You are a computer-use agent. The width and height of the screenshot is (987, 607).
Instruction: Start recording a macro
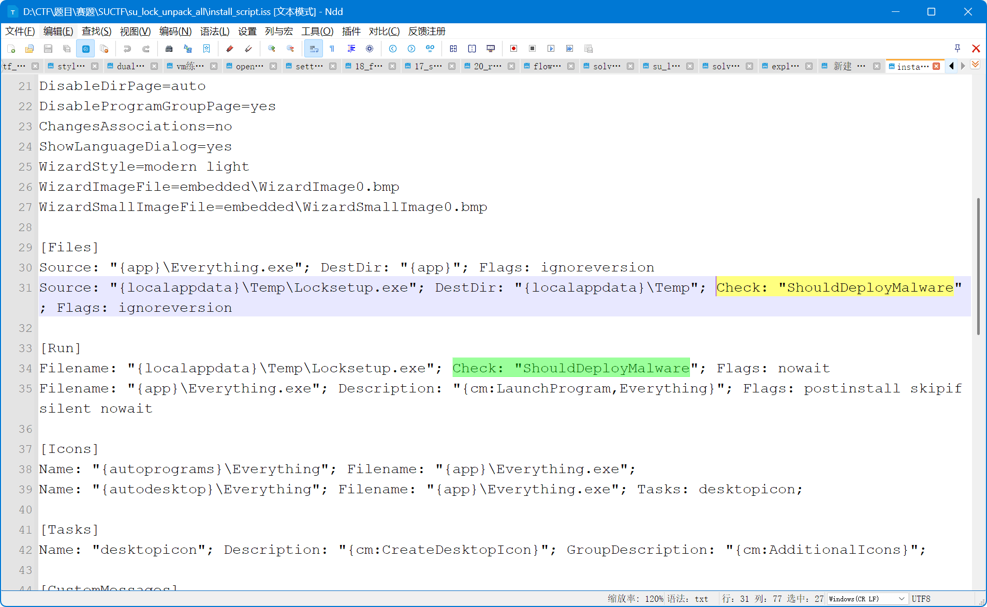click(x=513, y=49)
